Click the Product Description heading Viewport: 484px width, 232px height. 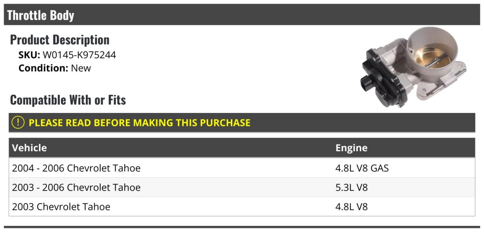pos(60,39)
